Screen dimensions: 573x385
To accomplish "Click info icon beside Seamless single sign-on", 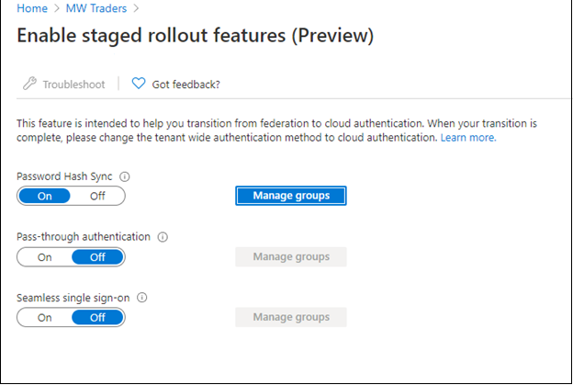I will 142,298.
